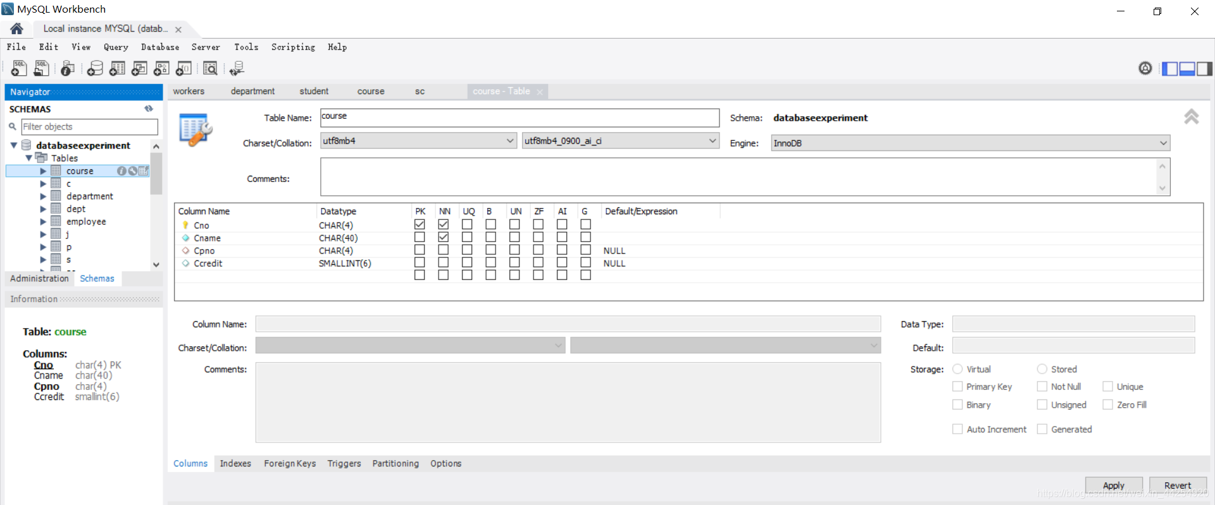Viewport: 1215px width, 505px height.
Task: Create a new table icon
Action: [x=117, y=68]
